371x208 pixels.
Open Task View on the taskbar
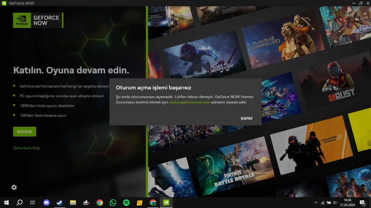[33, 203]
